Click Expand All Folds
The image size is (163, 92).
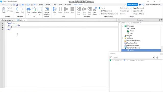click(138, 11)
